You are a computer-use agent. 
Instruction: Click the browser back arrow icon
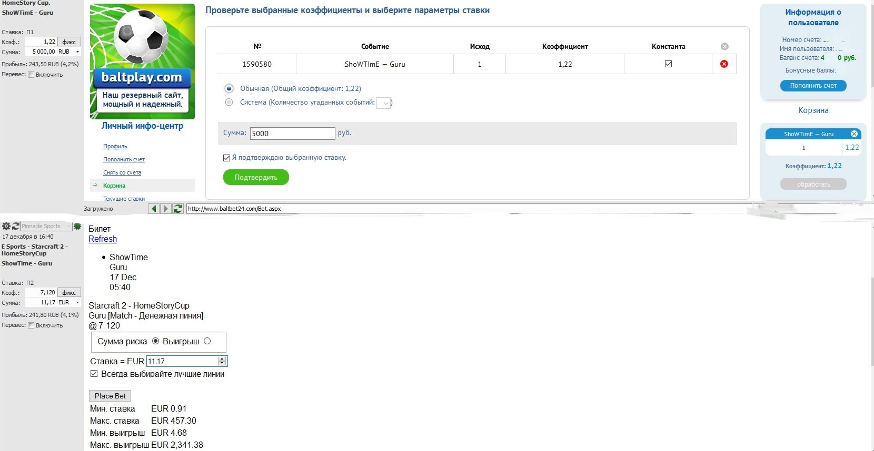(154, 209)
